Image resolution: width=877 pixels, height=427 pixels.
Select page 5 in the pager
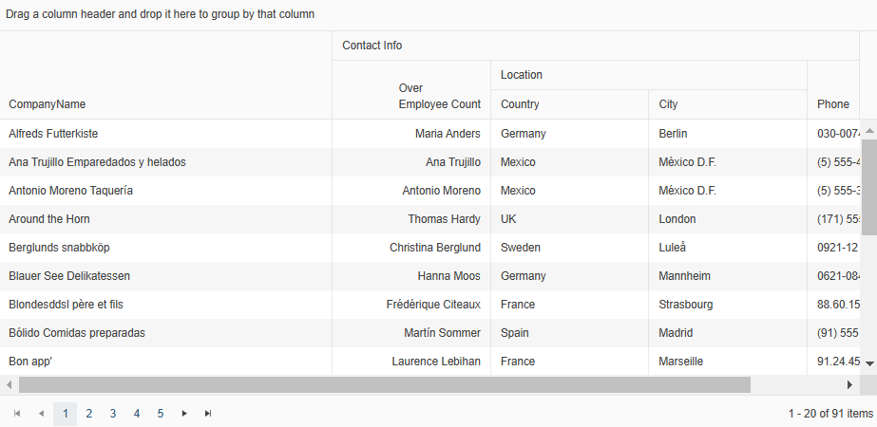(x=161, y=414)
